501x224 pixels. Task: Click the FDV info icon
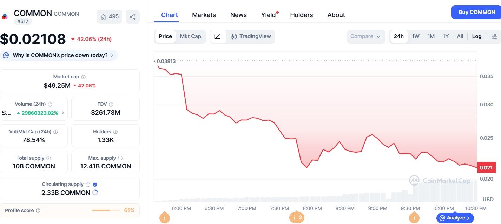111,104
